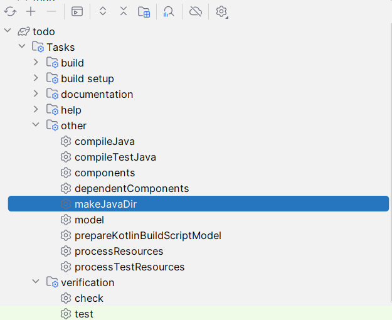This screenshot has width=392, height=320.
Task: Expand the build tasks folder
Action: pos(36,63)
